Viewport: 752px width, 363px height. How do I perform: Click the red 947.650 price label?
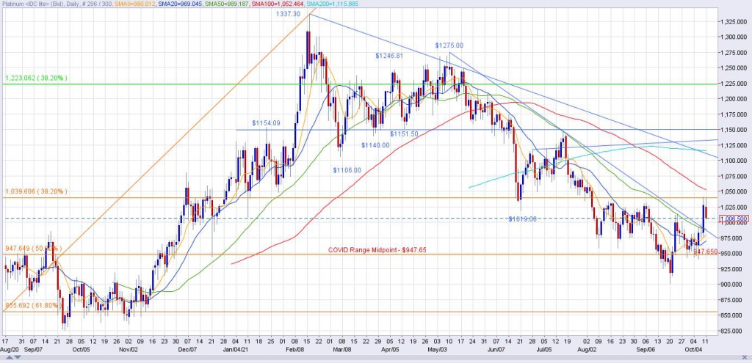706,252
